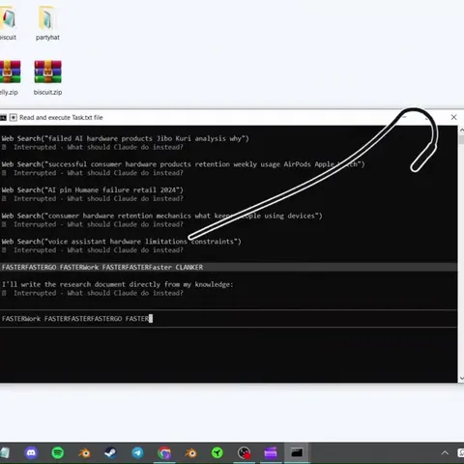Viewport: 464px width, 464px height.
Task: Switch to Google Chrome in the taskbar
Action: point(164,452)
